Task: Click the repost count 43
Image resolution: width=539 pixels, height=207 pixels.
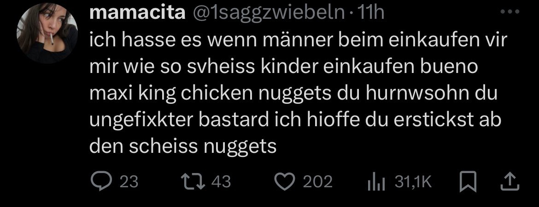Action: pos(221,182)
